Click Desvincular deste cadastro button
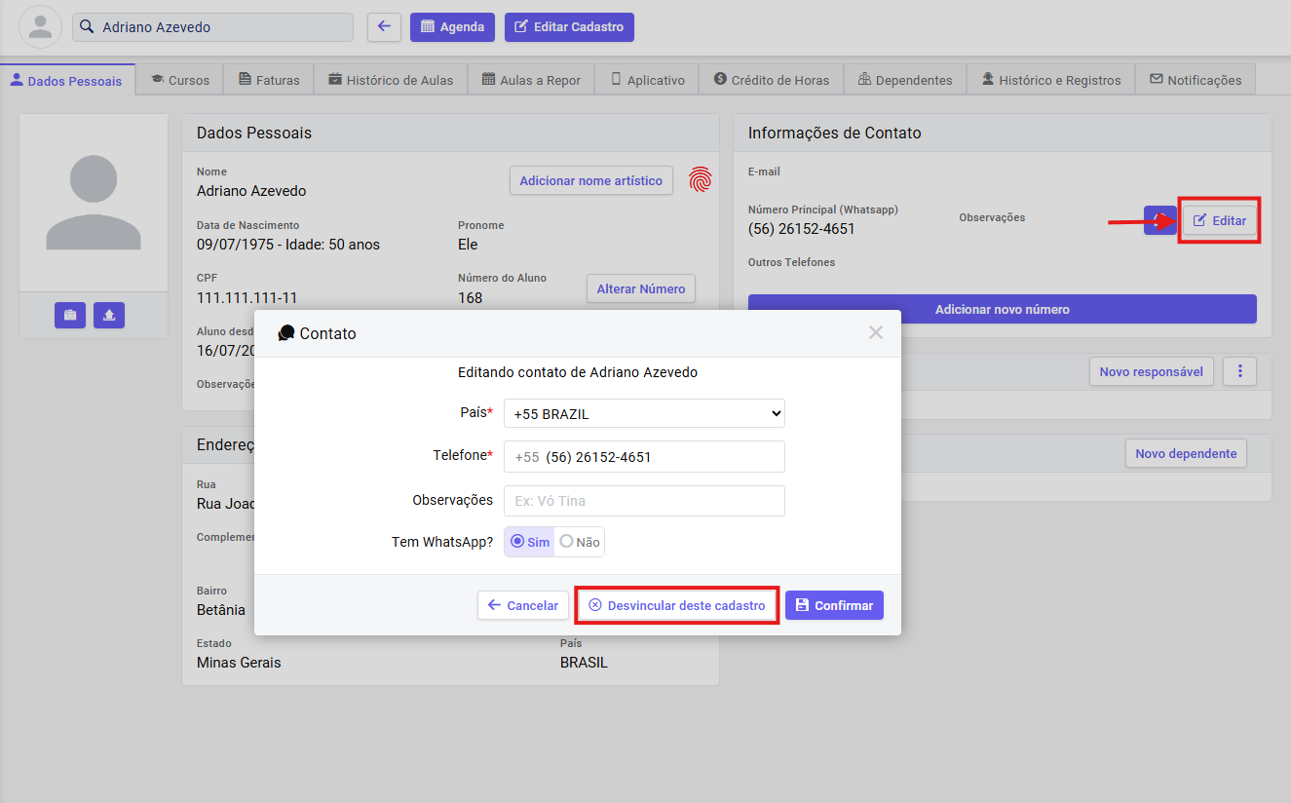The image size is (1291, 803). point(677,605)
